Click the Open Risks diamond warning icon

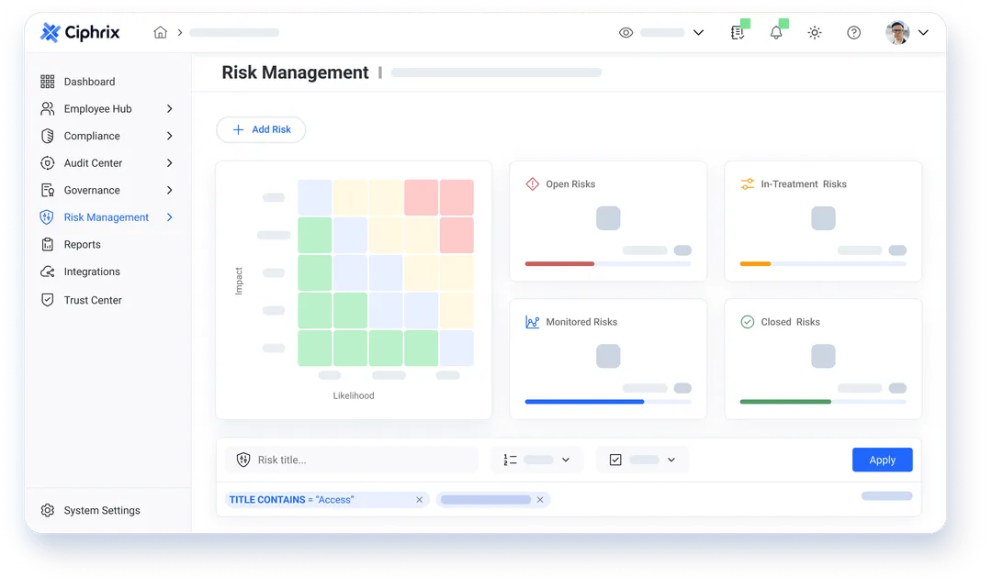pos(533,183)
